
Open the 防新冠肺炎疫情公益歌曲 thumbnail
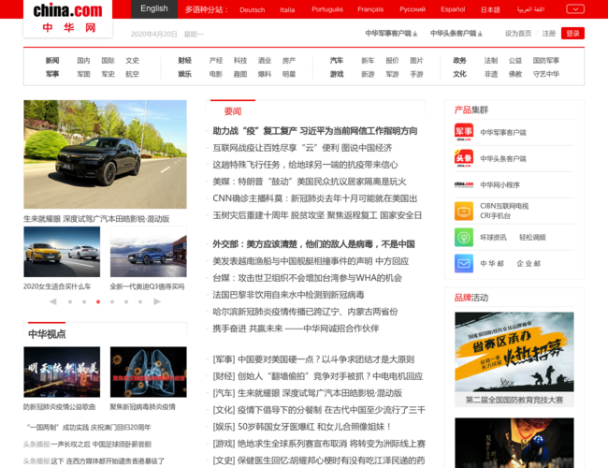tap(62, 372)
